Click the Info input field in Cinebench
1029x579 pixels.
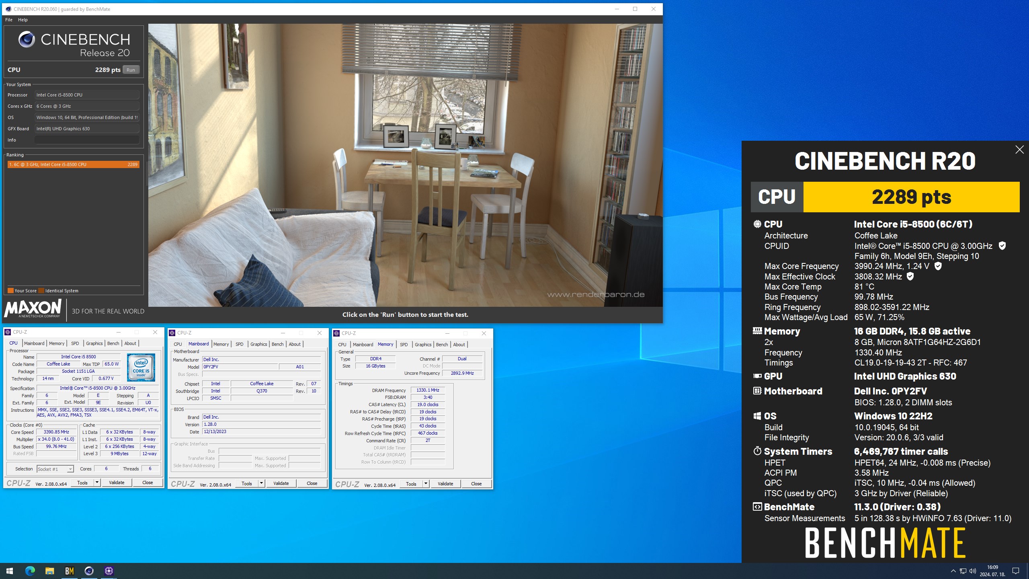[x=87, y=140]
